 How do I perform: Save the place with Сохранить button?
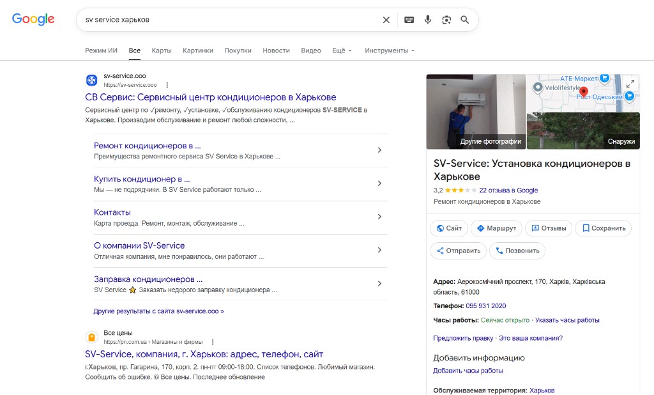tap(603, 228)
